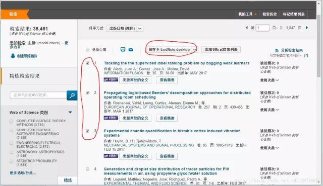Click the email envelope icon

(x=131, y=50)
